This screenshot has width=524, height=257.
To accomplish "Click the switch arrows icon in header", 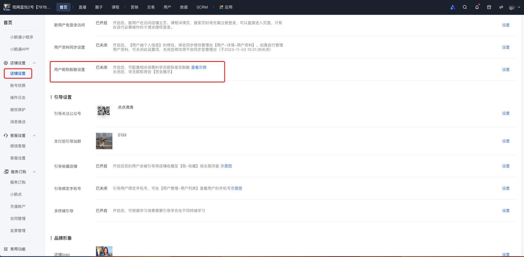I will [x=501, y=7].
